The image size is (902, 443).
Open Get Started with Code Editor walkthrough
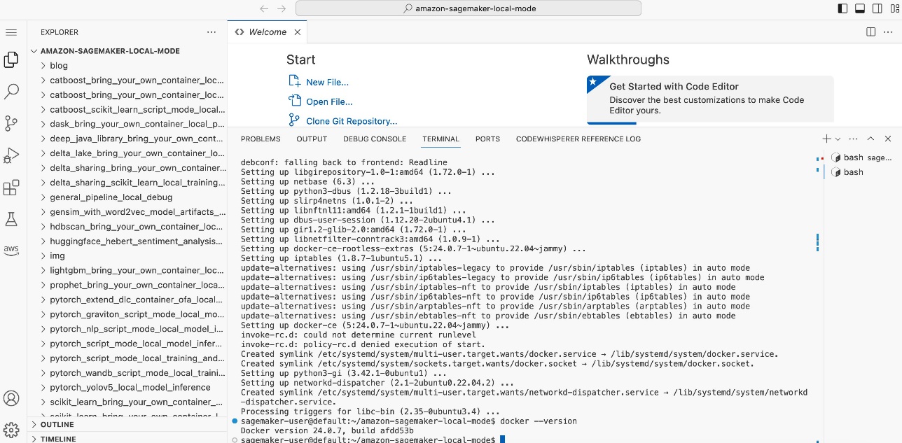pyautogui.click(x=710, y=99)
